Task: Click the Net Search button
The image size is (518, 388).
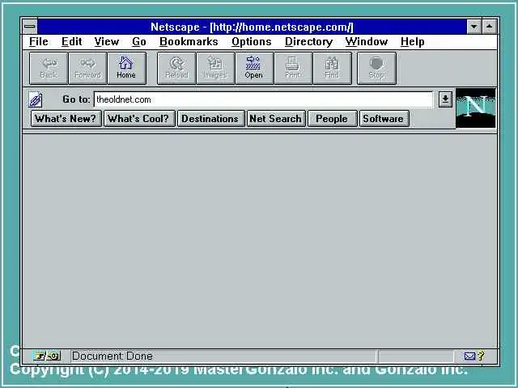Action: 276,119
